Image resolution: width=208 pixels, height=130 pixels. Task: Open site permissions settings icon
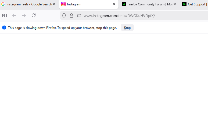[79, 15]
